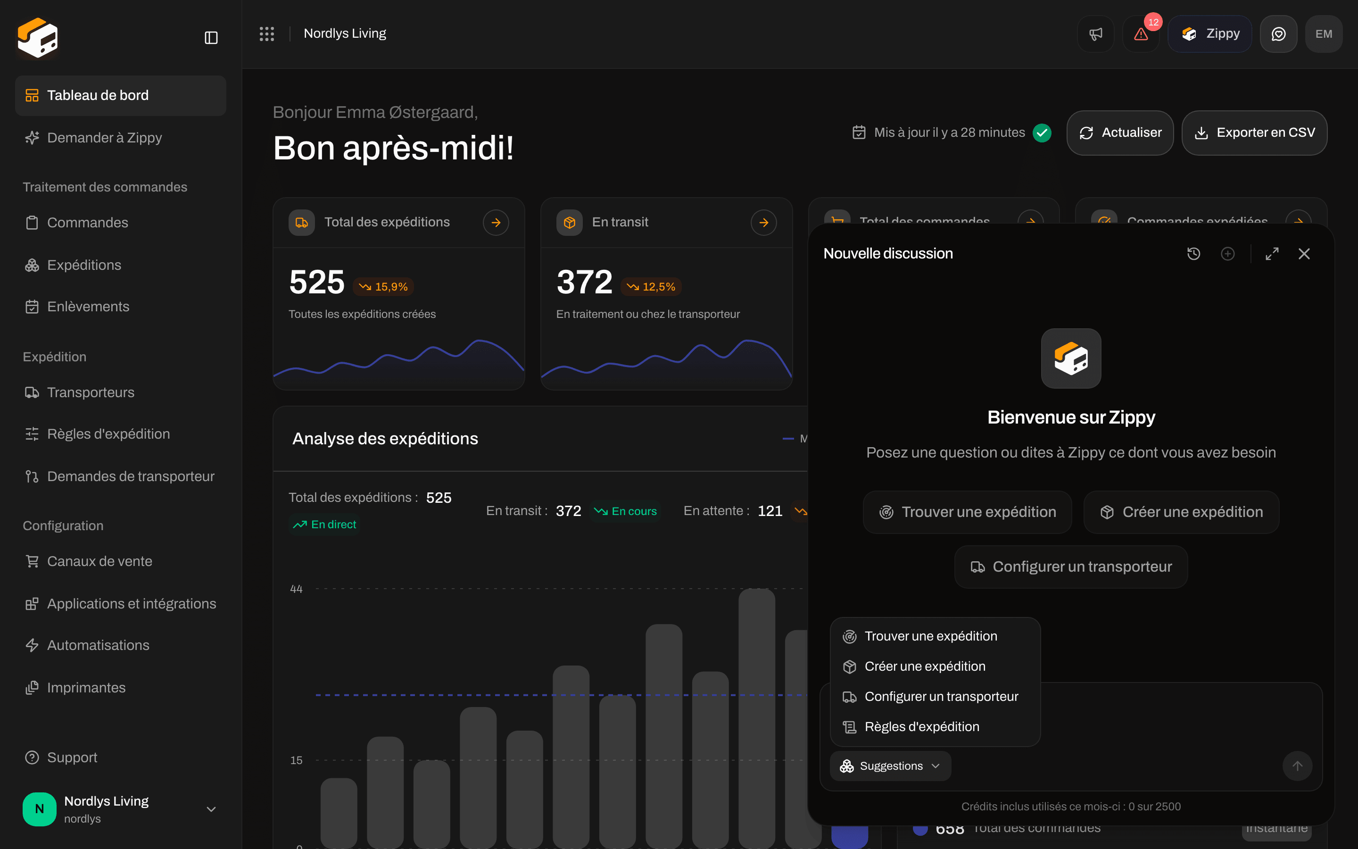Select Trouver une expédition in suggestions list

click(935, 636)
